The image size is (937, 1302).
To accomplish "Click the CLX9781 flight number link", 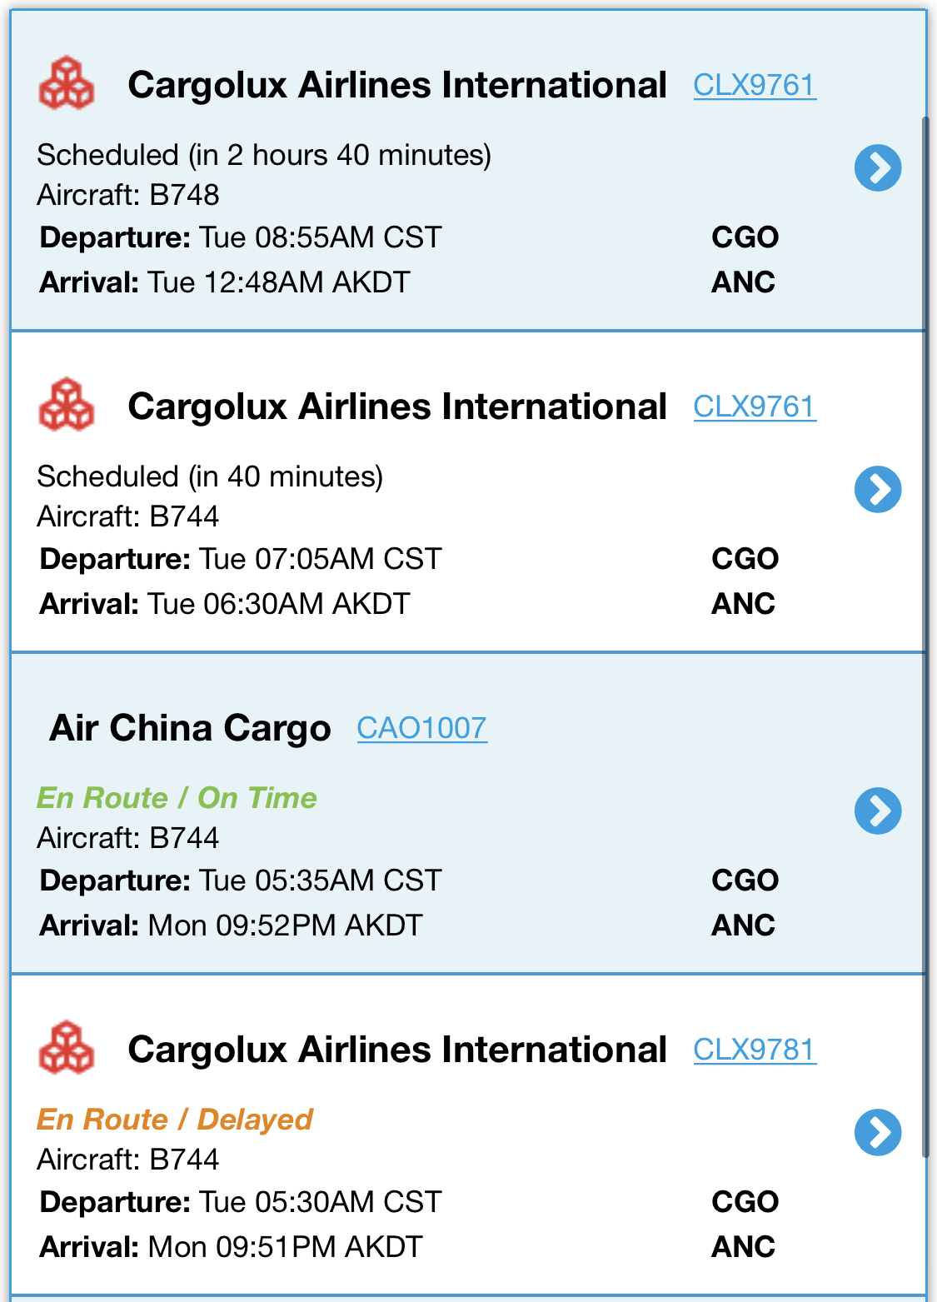I will (755, 1050).
